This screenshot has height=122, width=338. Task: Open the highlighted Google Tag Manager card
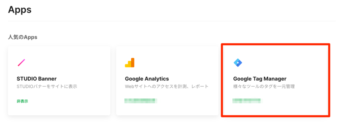[x=276, y=81]
